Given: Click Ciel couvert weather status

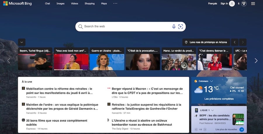Looking at the screenshot, I should pos(237,87).
